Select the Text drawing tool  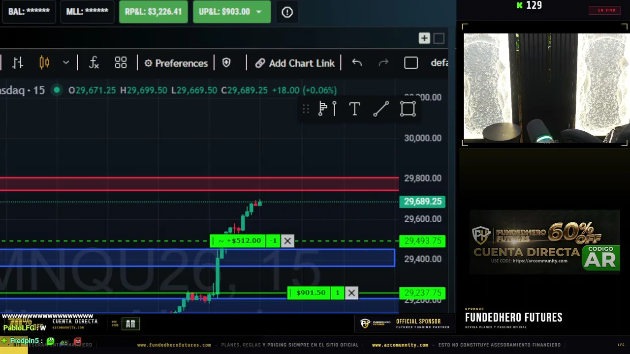pyautogui.click(x=354, y=109)
